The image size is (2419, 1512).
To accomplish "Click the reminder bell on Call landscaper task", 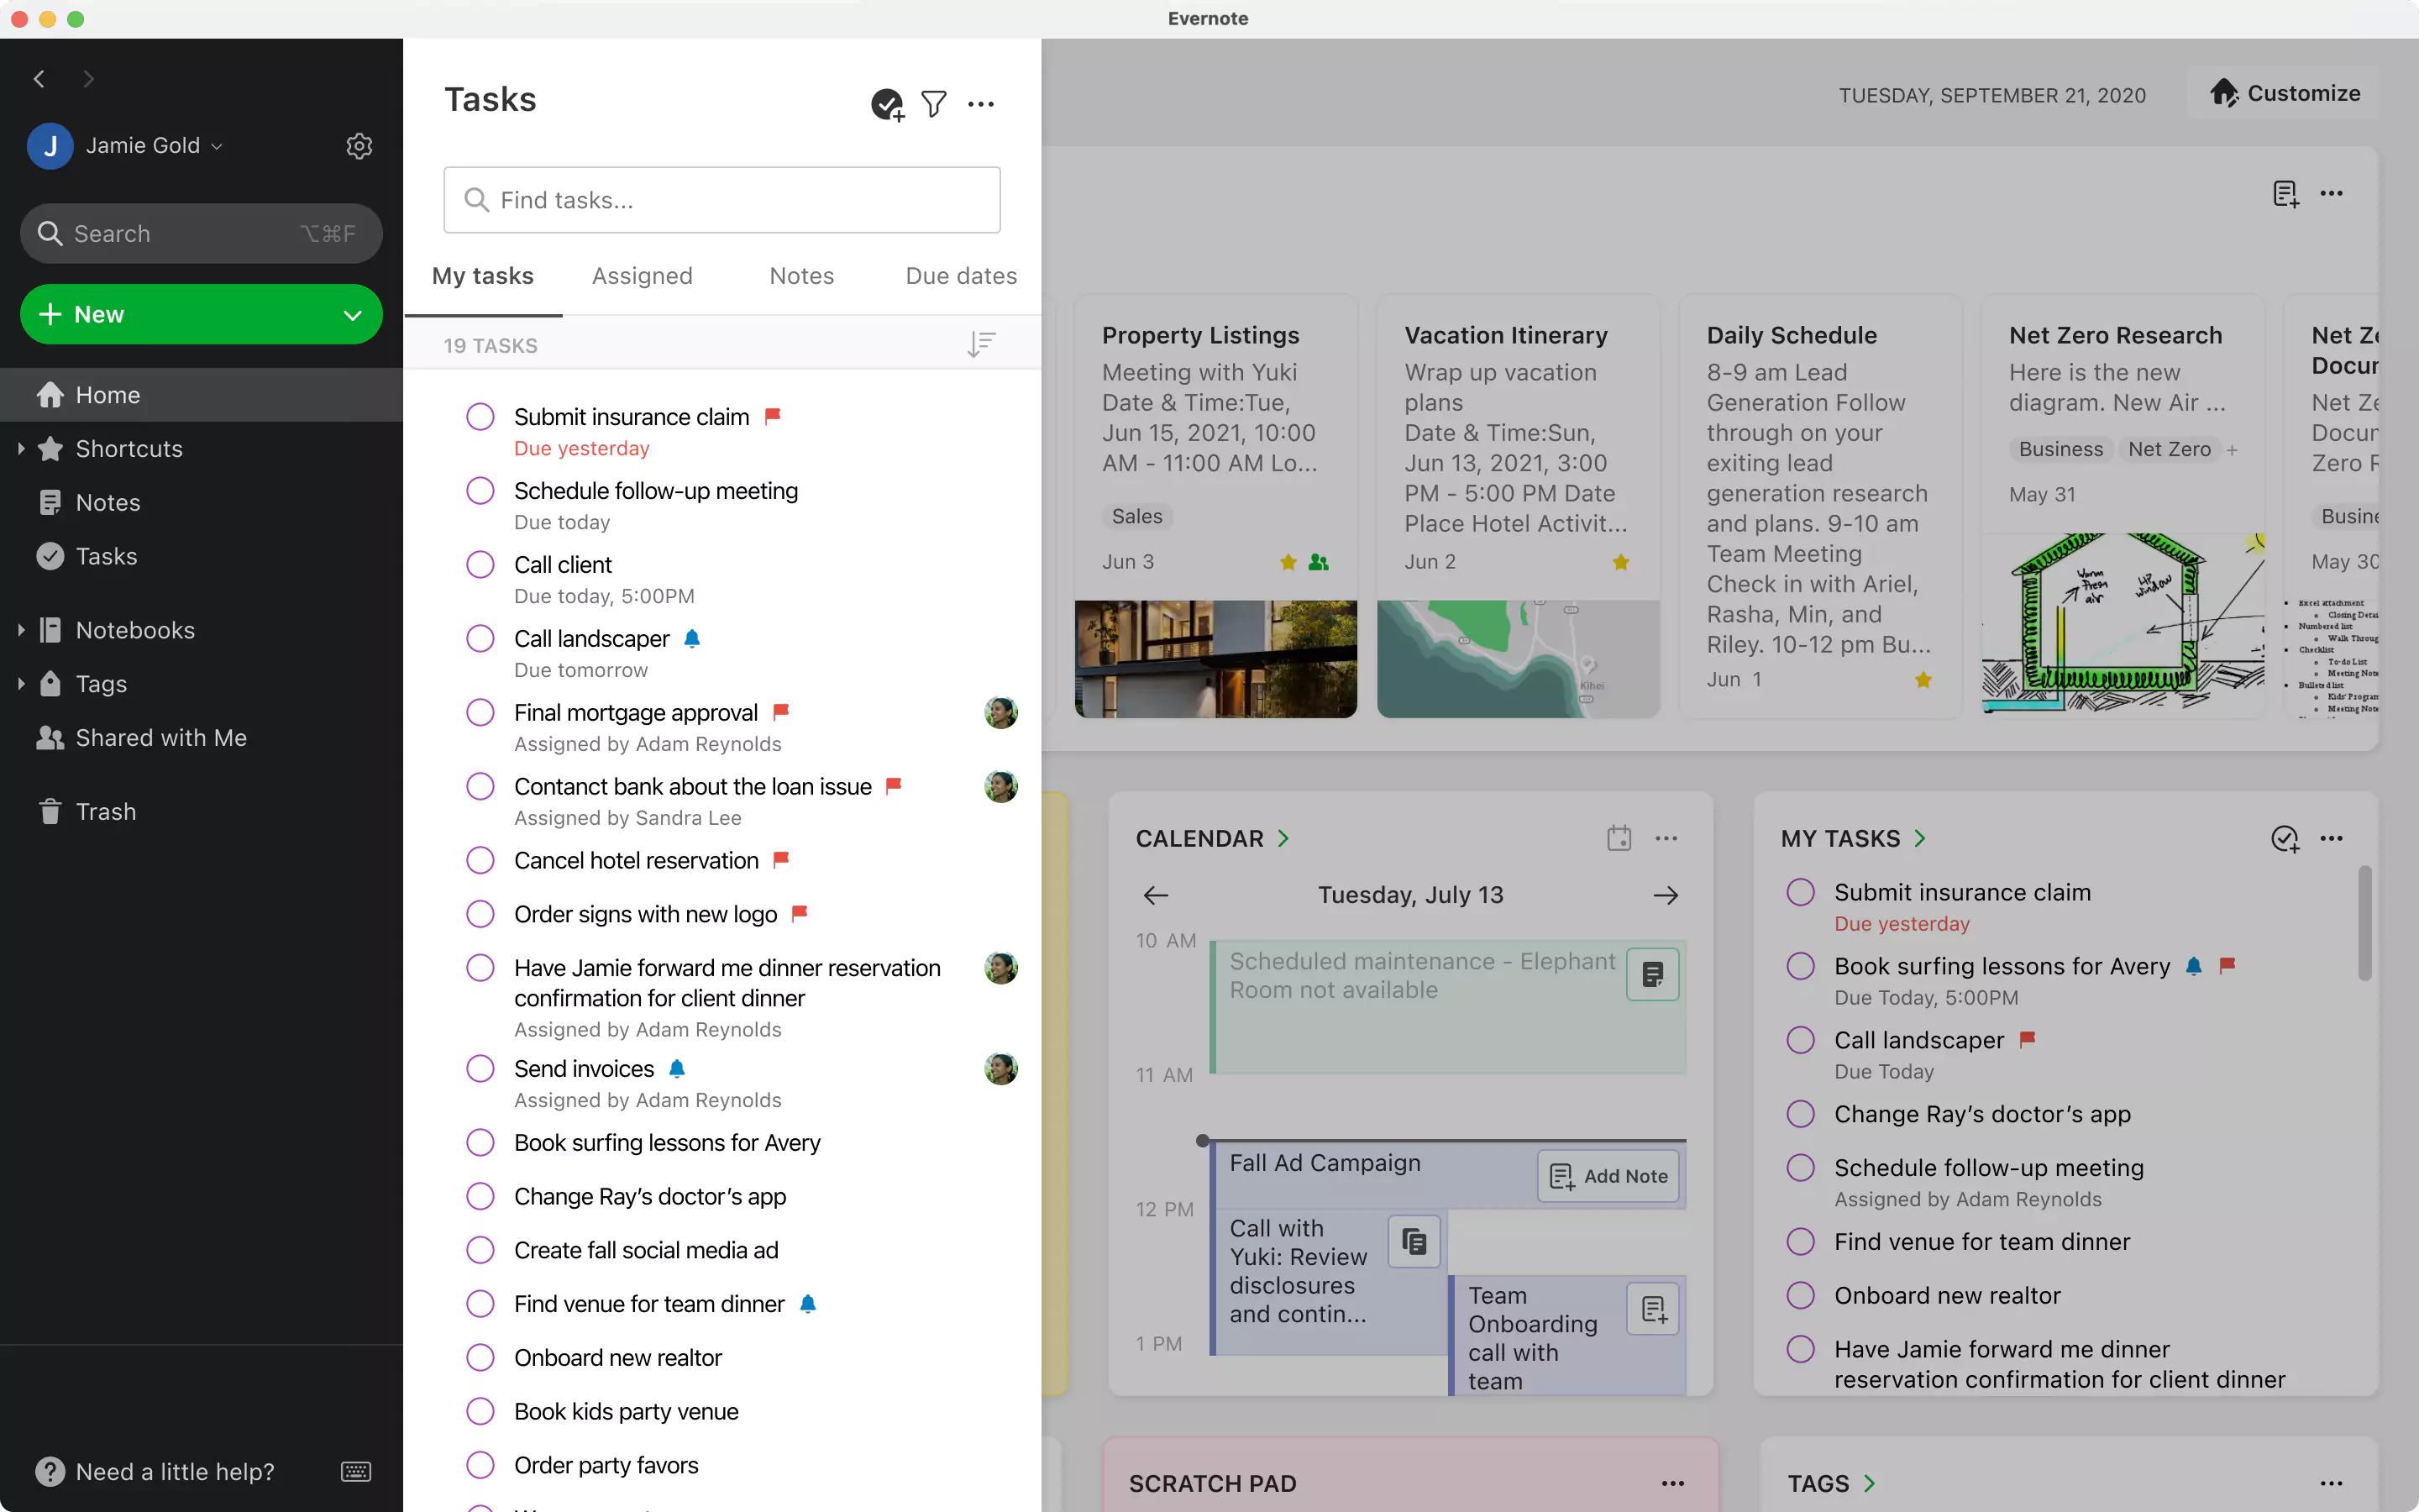I will [693, 638].
